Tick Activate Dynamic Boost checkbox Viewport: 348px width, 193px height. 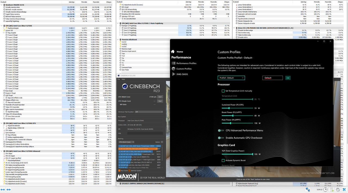[x=223, y=160]
